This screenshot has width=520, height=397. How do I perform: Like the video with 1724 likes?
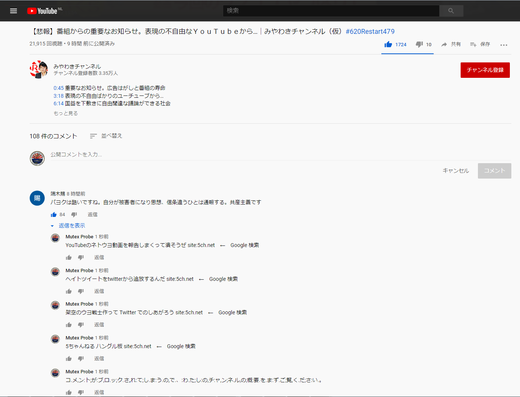tap(388, 44)
